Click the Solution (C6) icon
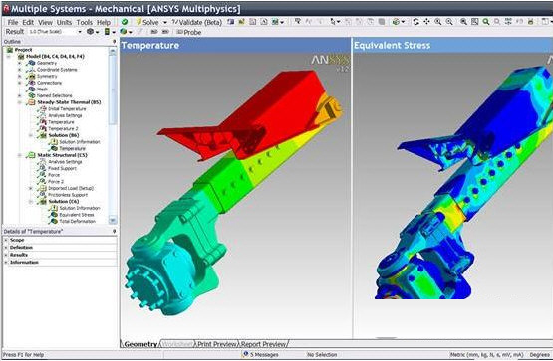Viewport: 553px width, 361px height. pyautogui.click(x=43, y=201)
